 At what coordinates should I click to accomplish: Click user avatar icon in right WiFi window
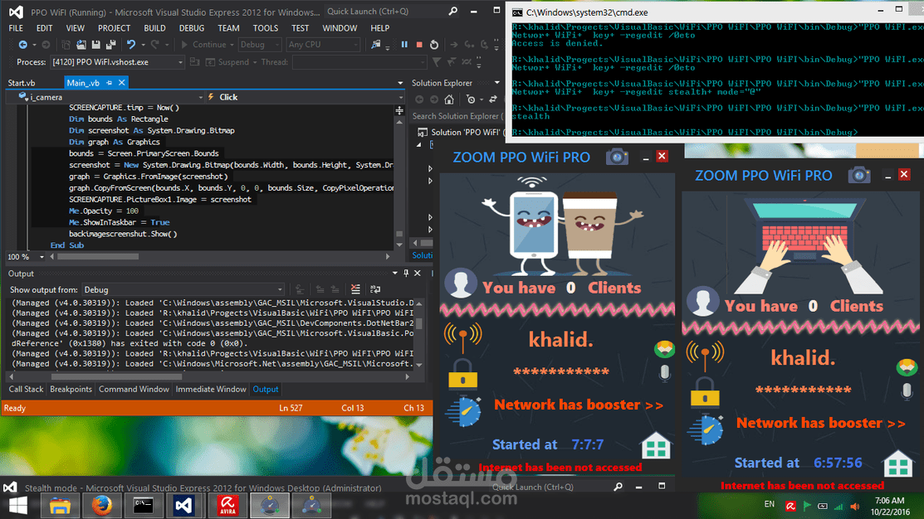703,301
